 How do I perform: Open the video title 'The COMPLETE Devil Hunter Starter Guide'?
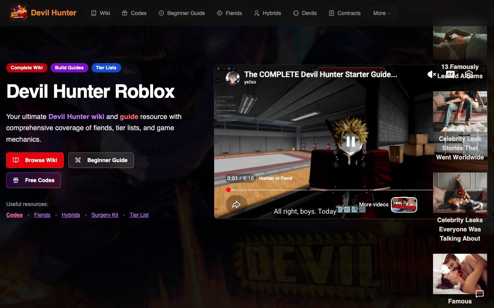pyautogui.click(x=320, y=74)
